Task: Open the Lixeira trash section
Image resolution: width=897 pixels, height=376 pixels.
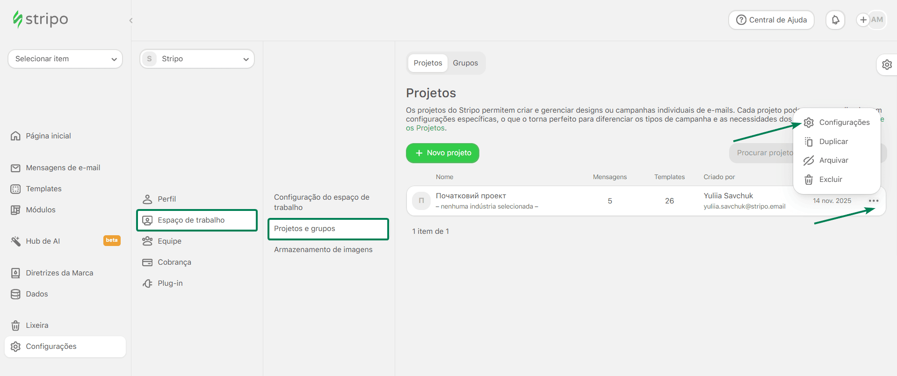Action: click(x=37, y=325)
